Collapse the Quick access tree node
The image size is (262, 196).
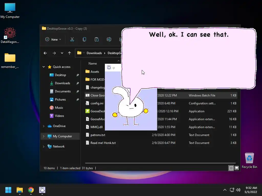point(43,67)
